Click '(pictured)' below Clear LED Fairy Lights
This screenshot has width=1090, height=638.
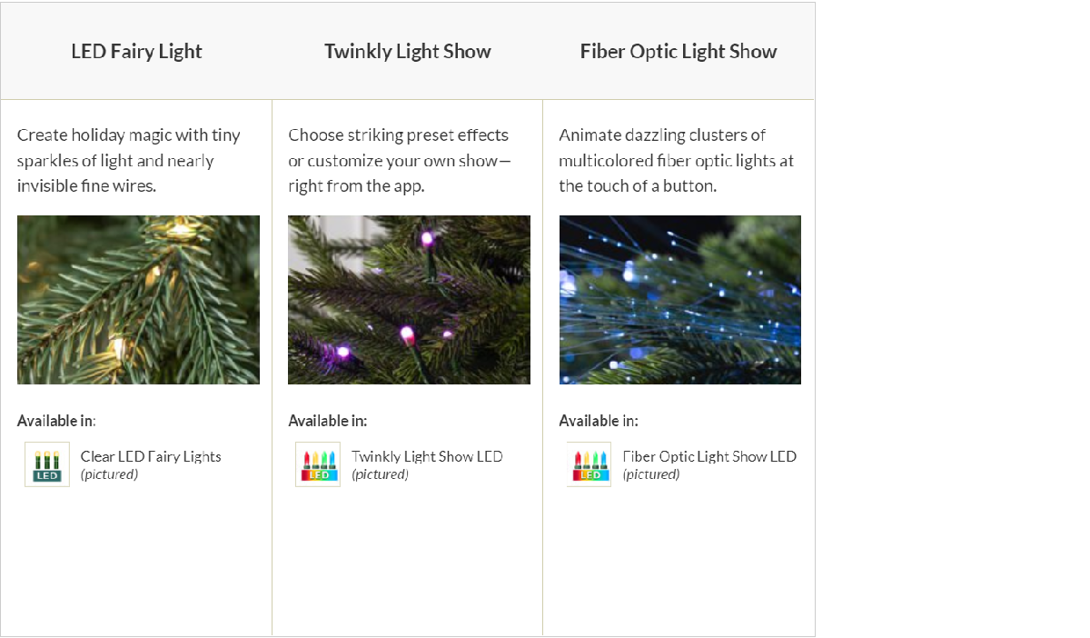coord(109,474)
